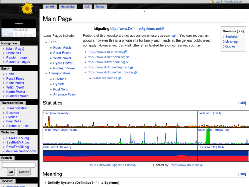Click external link icon after Definity-Systems.net

[163, 29]
